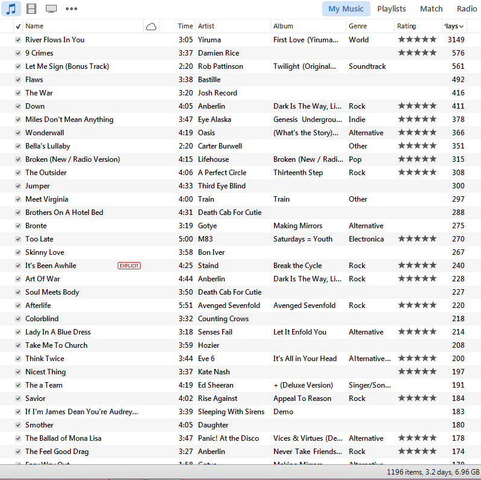Select the My Music button
481x480 pixels.
(346, 8)
